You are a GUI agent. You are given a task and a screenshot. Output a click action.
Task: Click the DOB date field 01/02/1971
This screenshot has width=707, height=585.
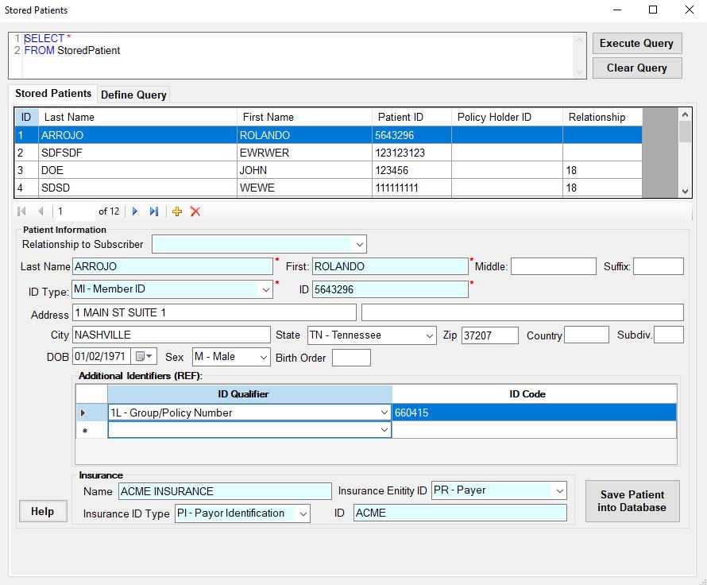pos(102,356)
